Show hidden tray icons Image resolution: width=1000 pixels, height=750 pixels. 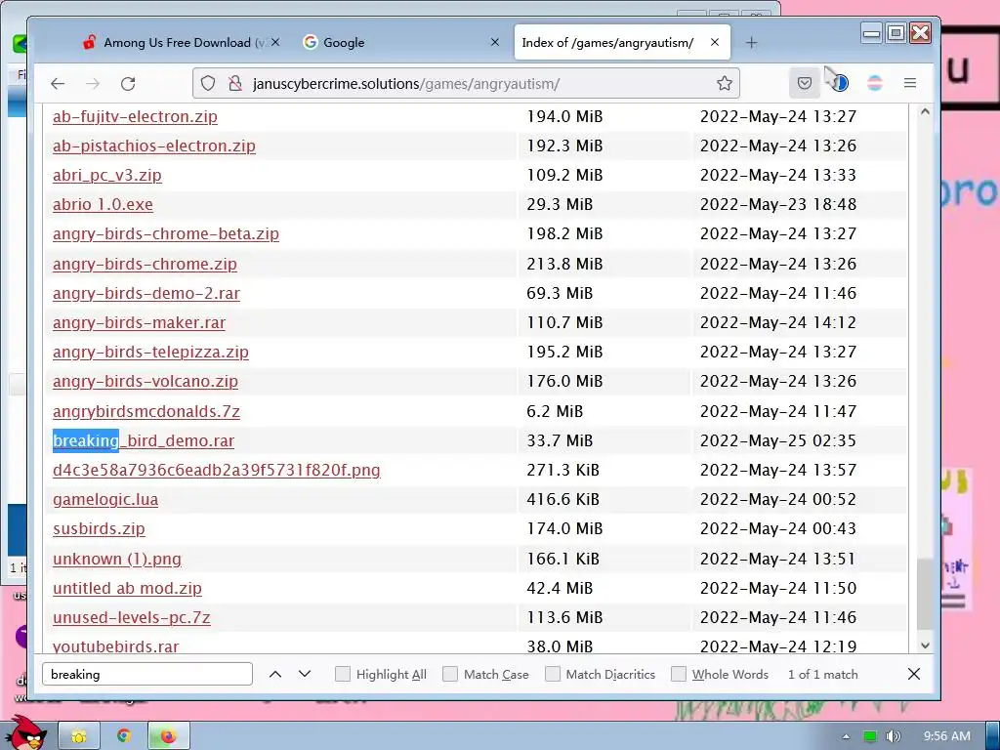click(847, 736)
